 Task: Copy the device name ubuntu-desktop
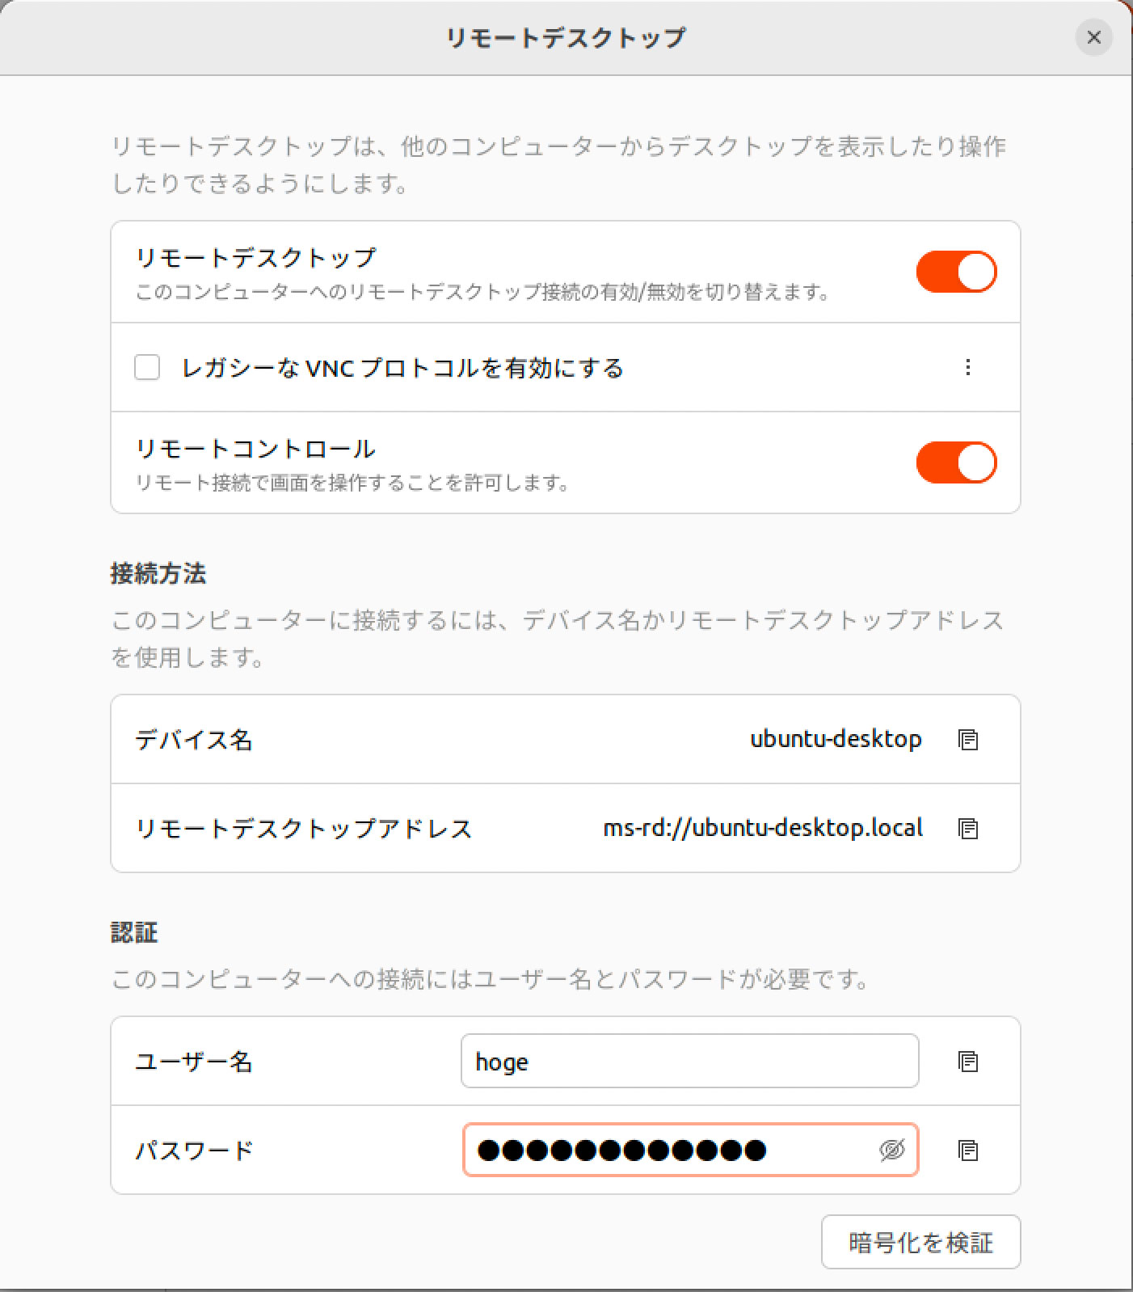coord(967,739)
